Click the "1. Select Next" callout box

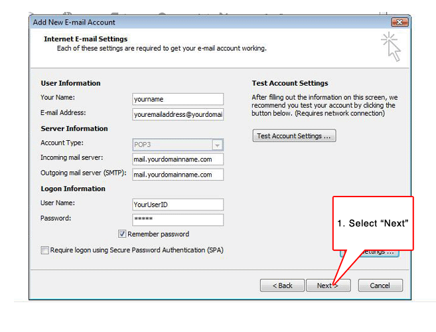coord(372,223)
